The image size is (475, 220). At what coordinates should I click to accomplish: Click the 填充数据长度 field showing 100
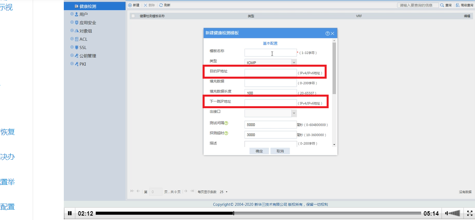click(271, 93)
